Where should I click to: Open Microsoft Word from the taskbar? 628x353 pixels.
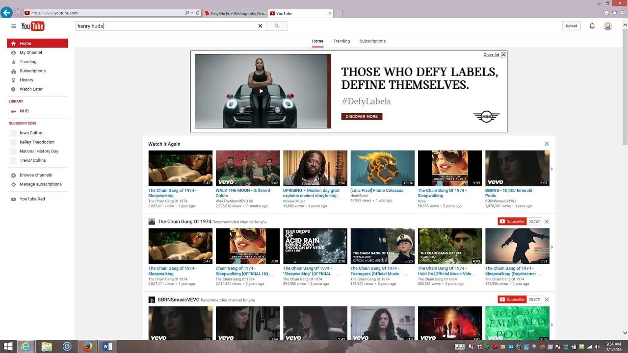(107, 347)
